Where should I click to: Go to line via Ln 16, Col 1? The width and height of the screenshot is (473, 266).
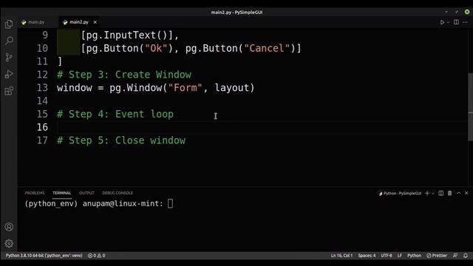point(341,256)
